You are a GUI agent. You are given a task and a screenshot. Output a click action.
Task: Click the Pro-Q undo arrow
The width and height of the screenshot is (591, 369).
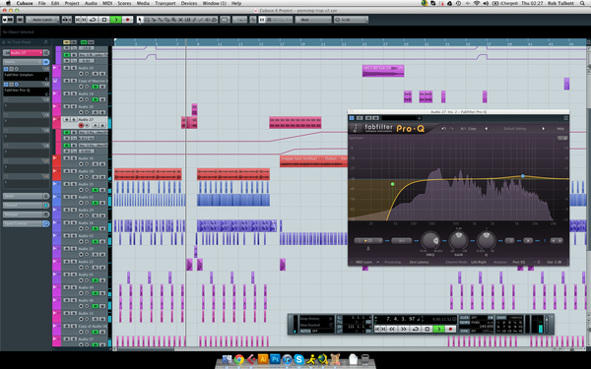click(x=444, y=128)
